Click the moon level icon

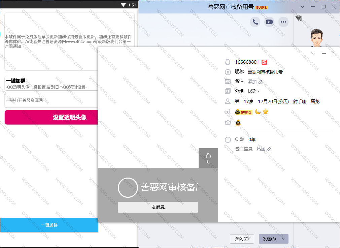click(258, 112)
